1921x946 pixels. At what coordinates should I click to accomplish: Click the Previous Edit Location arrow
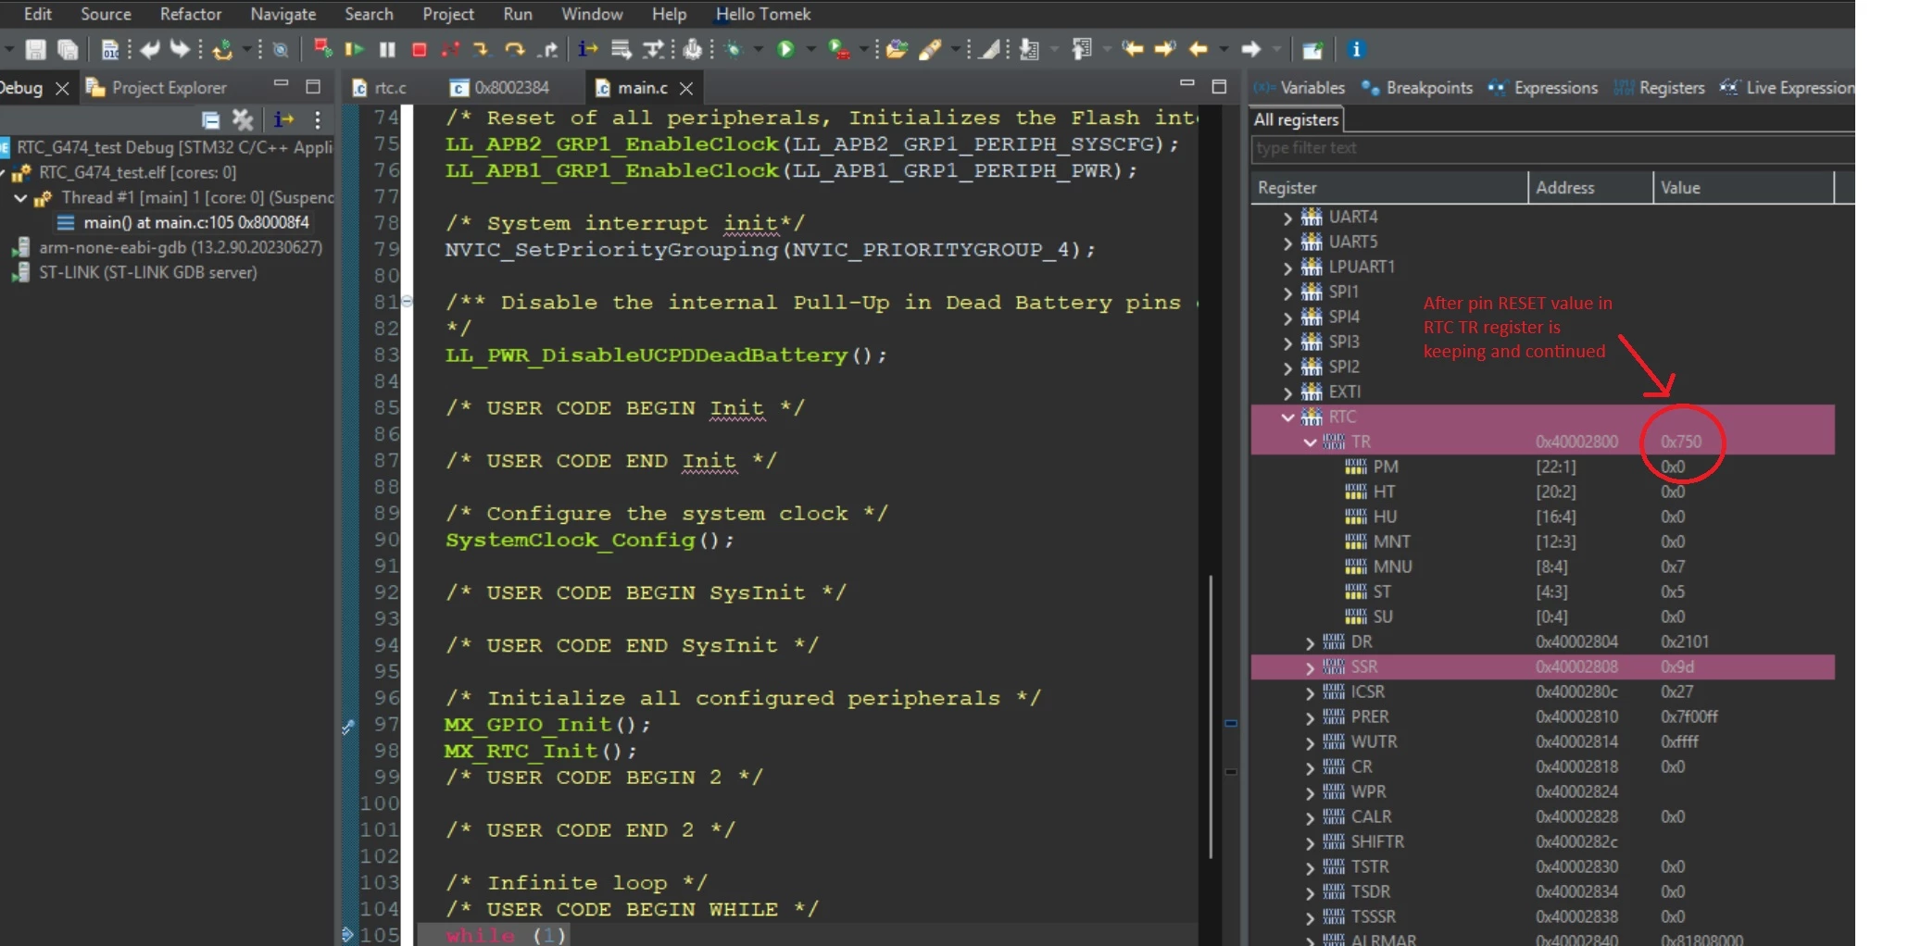[x=1132, y=49]
